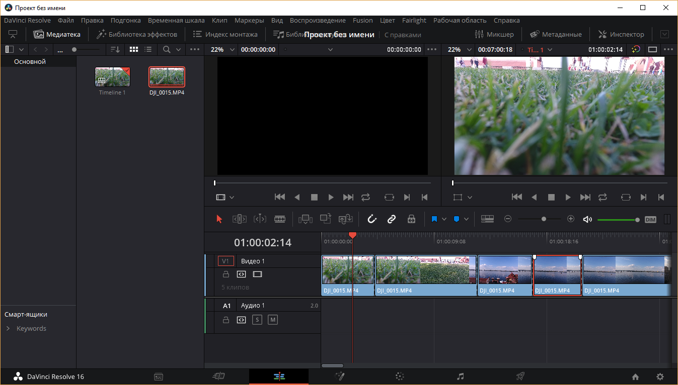This screenshot has width=678, height=385.
Task: Adjust the timeline zoom slider
Action: tap(544, 219)
